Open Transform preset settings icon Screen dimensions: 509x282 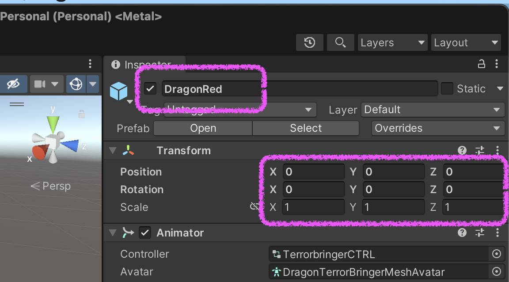(480, 150)
